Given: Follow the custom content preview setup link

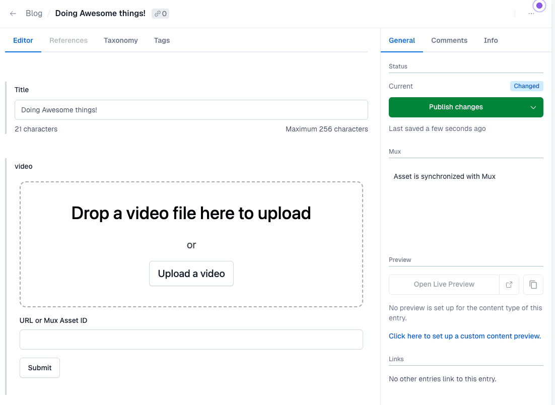Looking at the screenshot, I should (x=465, y=336).
